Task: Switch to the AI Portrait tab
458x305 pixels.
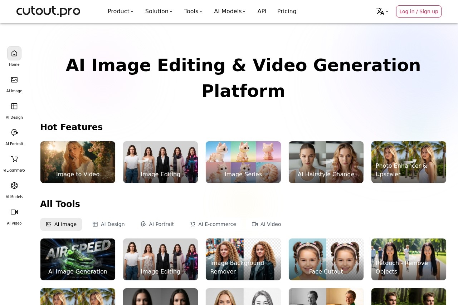Action: tap(157, 224)
